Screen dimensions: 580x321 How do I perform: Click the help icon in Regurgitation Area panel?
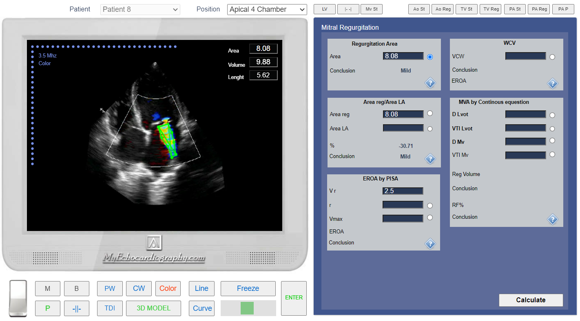coord(430,83)
